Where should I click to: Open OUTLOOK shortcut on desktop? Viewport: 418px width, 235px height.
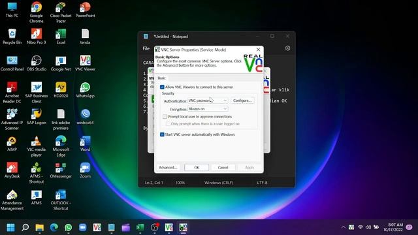(x=61, y=200)
